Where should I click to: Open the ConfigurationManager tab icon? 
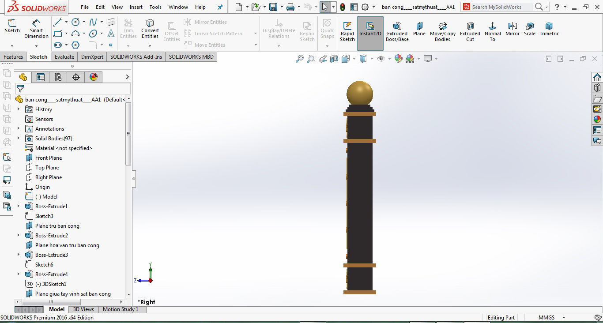coord(58,77)
